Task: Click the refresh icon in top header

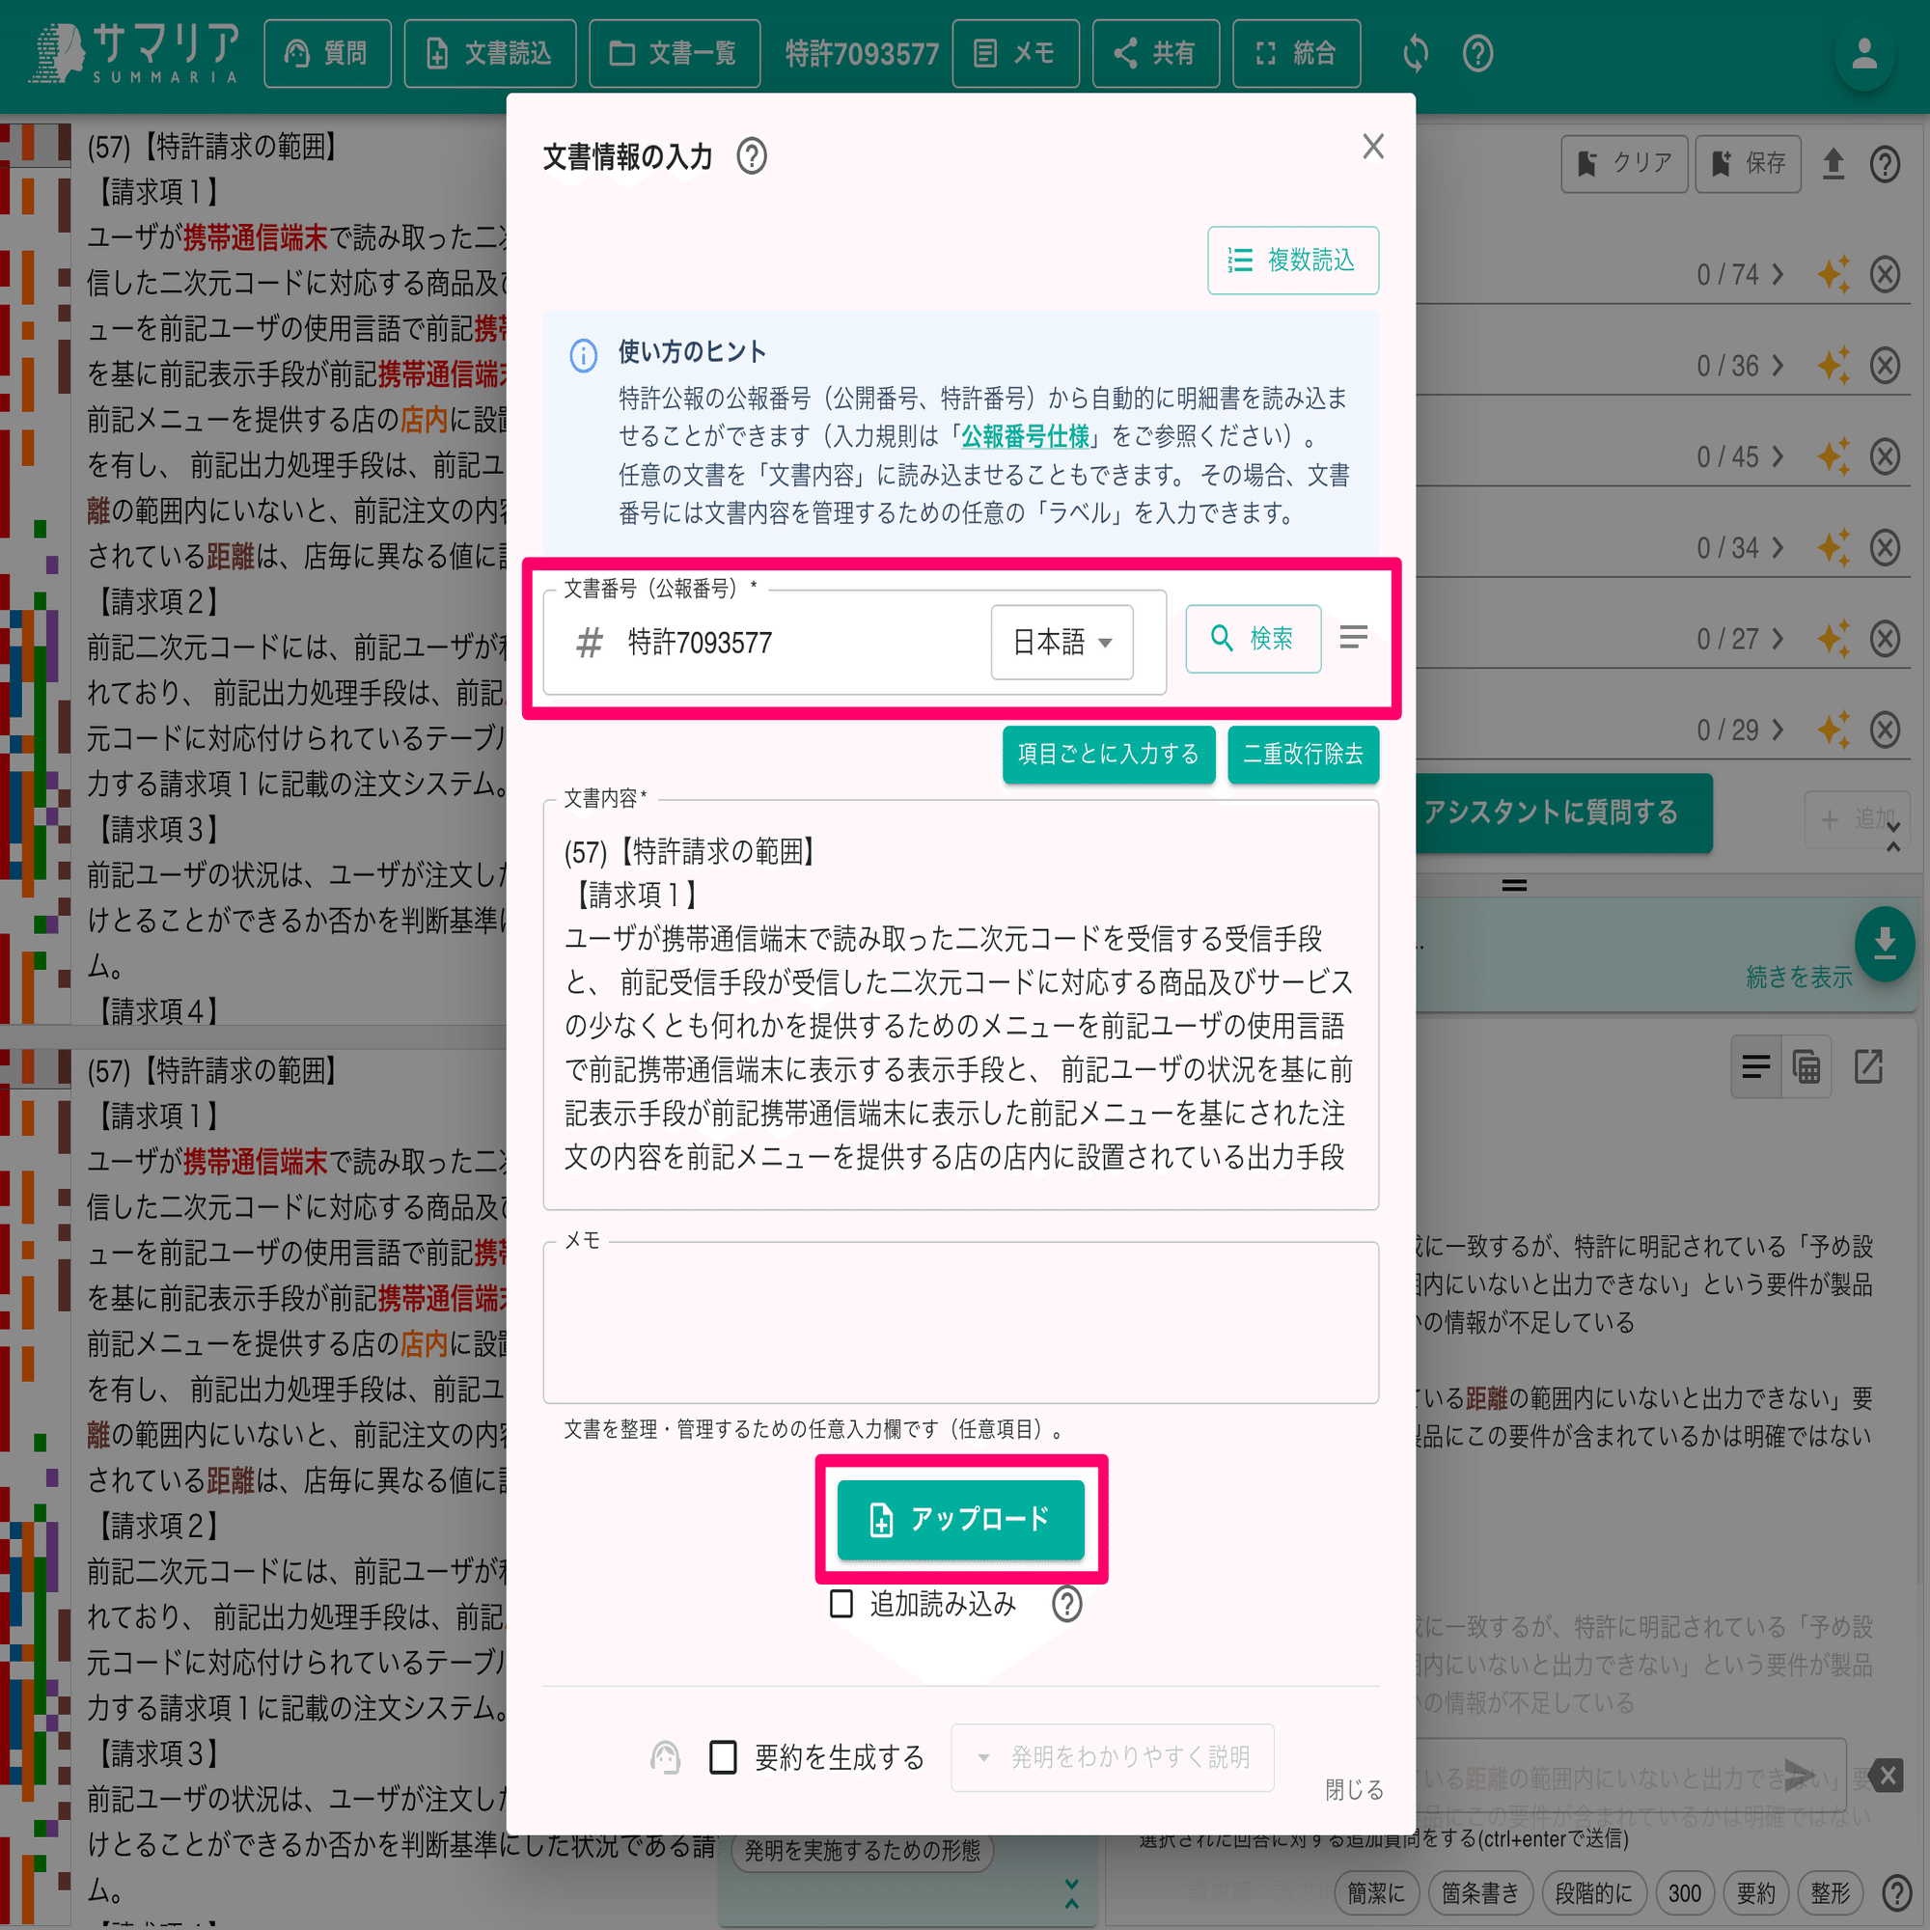Action: 1415,53
